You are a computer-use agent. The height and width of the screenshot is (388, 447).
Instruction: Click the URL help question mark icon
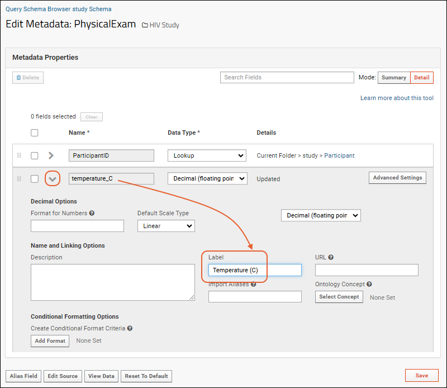[x=331, y=257]
